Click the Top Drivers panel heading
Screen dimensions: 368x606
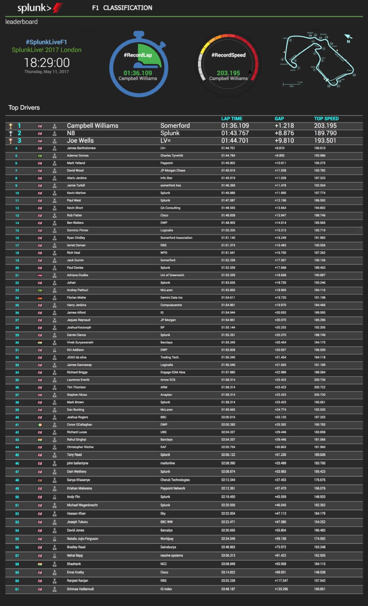24,107
